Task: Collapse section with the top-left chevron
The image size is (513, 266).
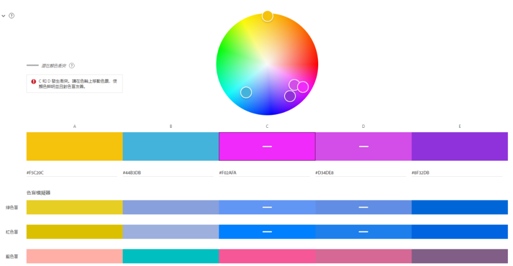Action: [4, 16]
